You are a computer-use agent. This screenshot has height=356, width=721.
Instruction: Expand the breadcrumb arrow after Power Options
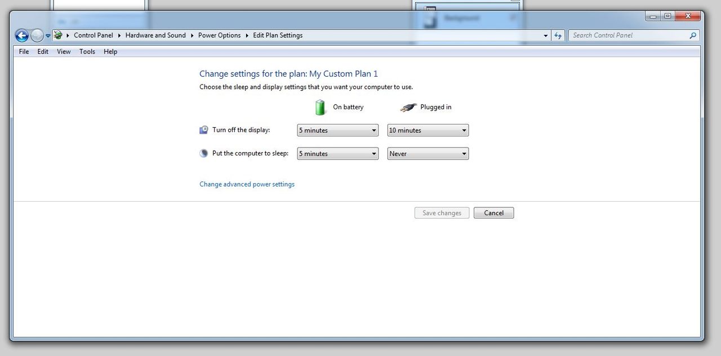(247, 35)
